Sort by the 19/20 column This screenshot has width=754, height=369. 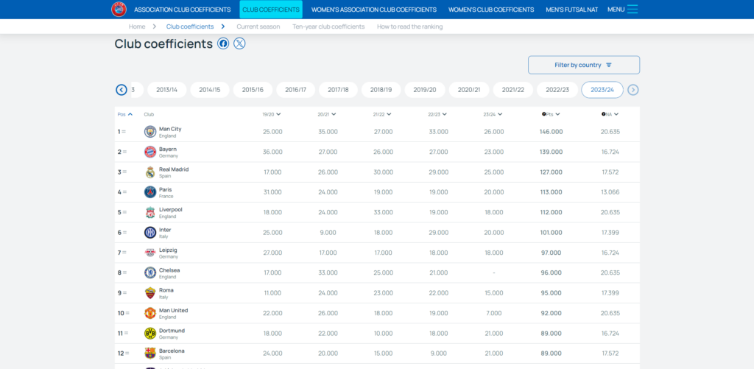(x=272, y=114)
